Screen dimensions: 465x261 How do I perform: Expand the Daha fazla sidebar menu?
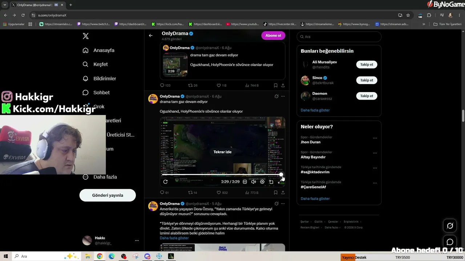click(100, 177)
